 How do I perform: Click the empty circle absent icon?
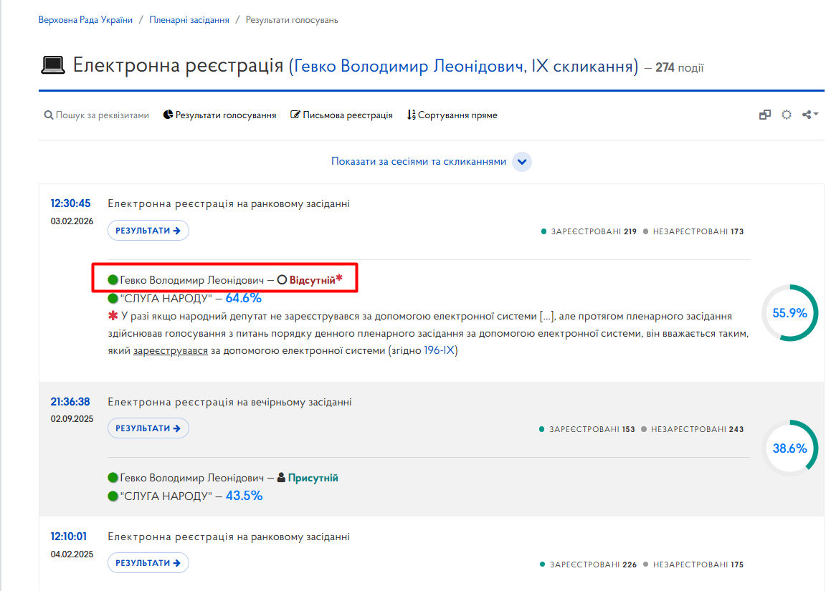coord(282,279)
